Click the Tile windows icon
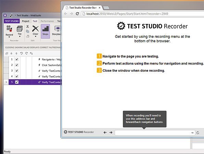The width and height of the screenshot is (204, 154). (20, 28)
